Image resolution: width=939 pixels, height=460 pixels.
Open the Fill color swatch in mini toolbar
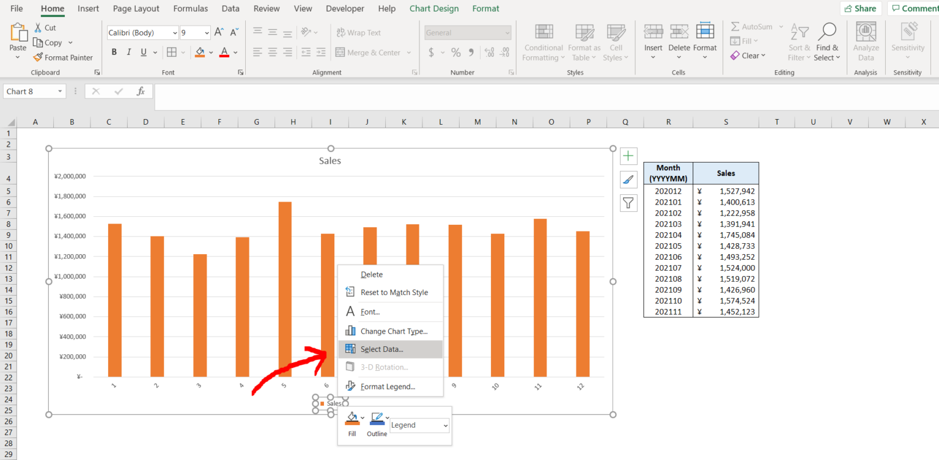(x=352, y=418)
